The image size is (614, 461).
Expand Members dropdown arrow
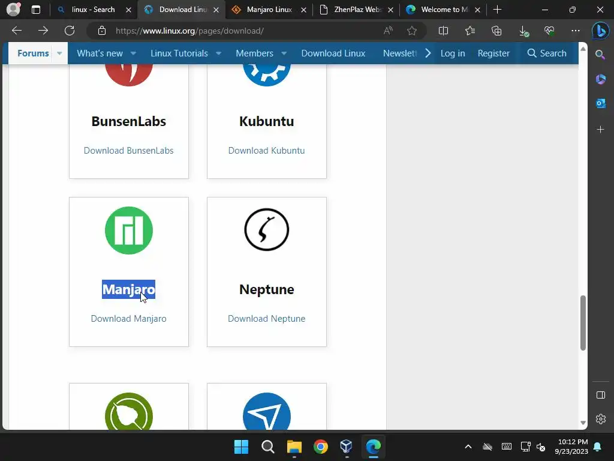(284, 53)
